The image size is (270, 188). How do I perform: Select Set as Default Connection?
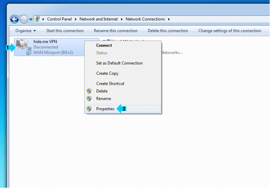(x=123, y=63)
